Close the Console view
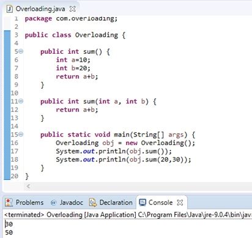 coord(180,203)
